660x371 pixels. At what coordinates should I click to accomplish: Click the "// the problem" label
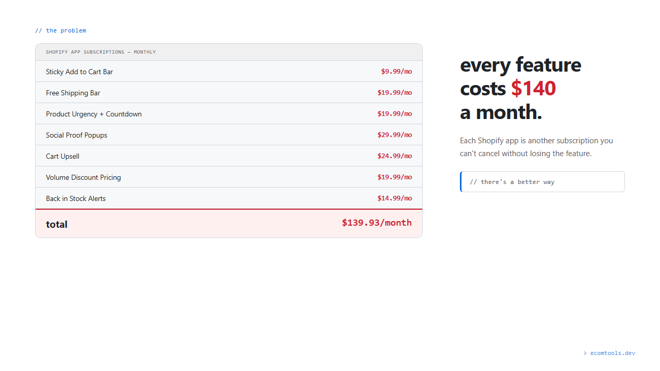pos(61,30)
